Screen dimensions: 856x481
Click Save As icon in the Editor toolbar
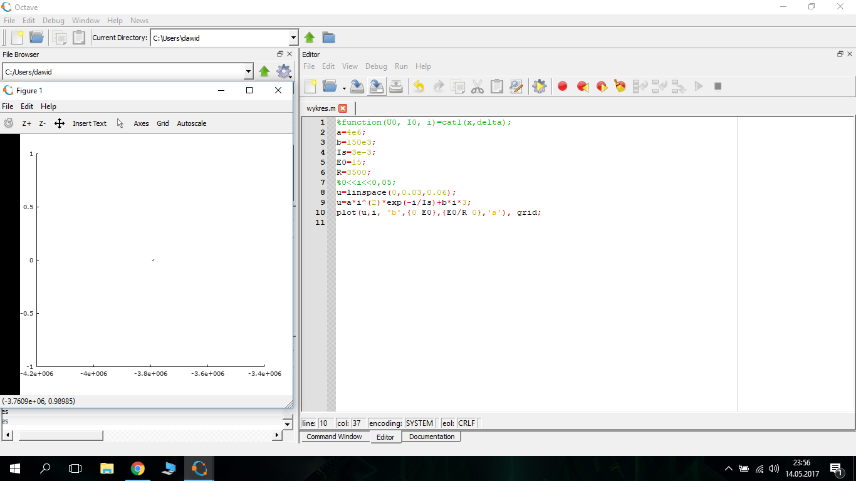[376, 86]
